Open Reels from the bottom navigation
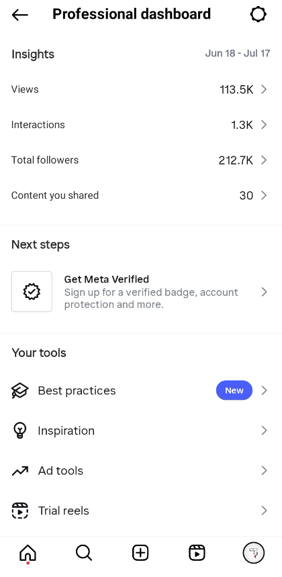The image size is (282, 577). [197, 553]
